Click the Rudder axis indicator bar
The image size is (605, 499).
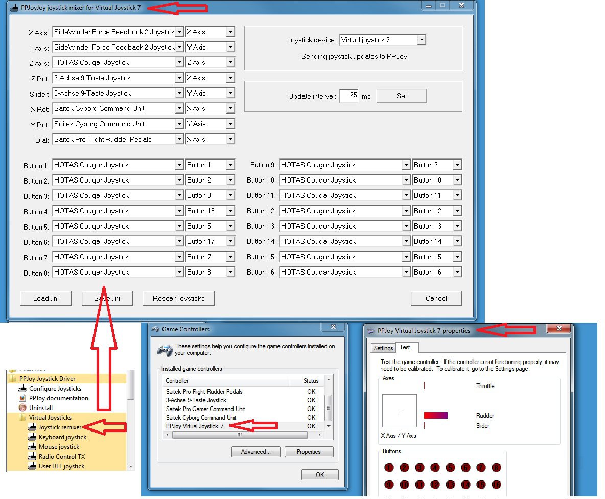[436, 415]
